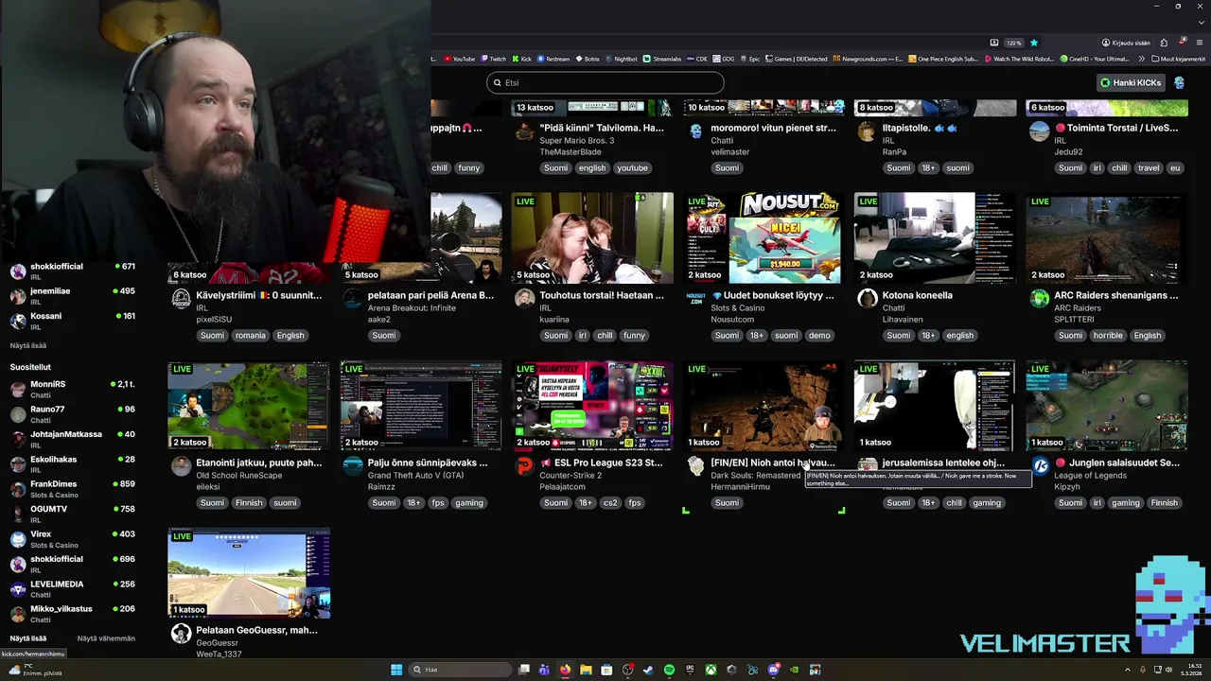Open Discord from the taskbar
This screenshot has width=1211, height=681.
click(774, 670)
